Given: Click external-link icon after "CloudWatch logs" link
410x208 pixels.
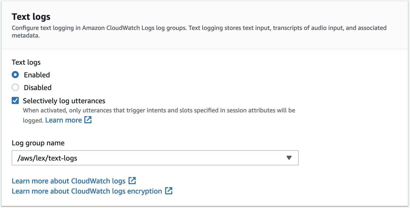Looking at the screenshot, I should tap(132, 181).
